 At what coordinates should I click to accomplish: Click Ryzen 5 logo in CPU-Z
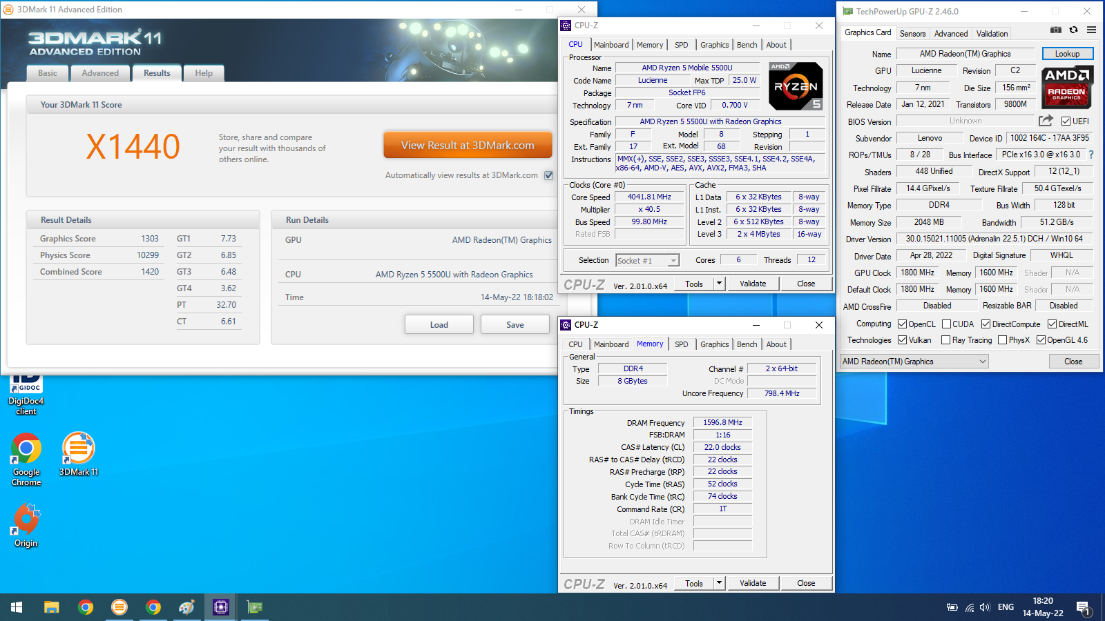pyautogui.click(x=796, y=86)
